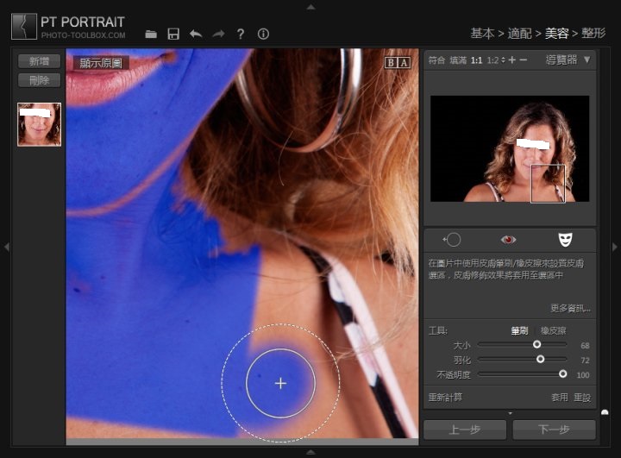621x458 pixels.
Task: Undo the last action with the back arrow
Action: [x=196, y=35]
